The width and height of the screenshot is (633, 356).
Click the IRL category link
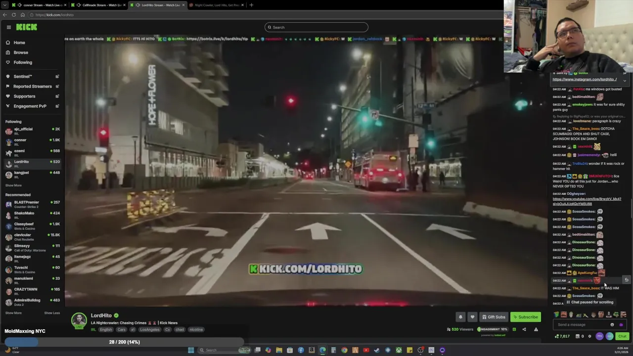(x=93, y=330)
